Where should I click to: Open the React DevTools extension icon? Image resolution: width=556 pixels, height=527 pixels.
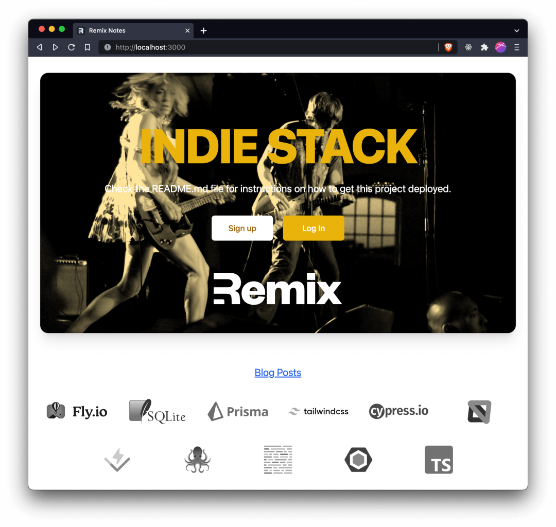(468, 47)
